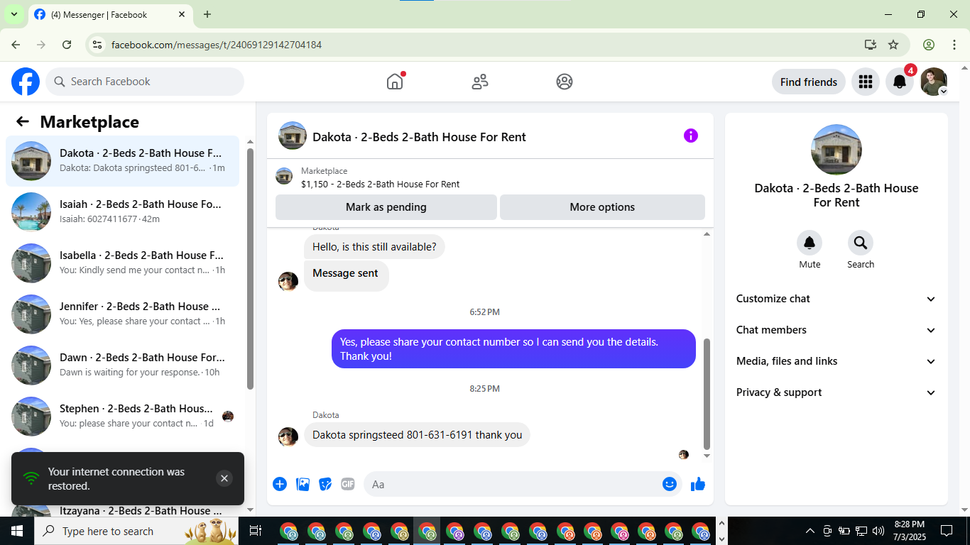Viewport: 970px width, 545px height.
Task: Open more actions plus icon in composer
Action: [x=280, y=484]
